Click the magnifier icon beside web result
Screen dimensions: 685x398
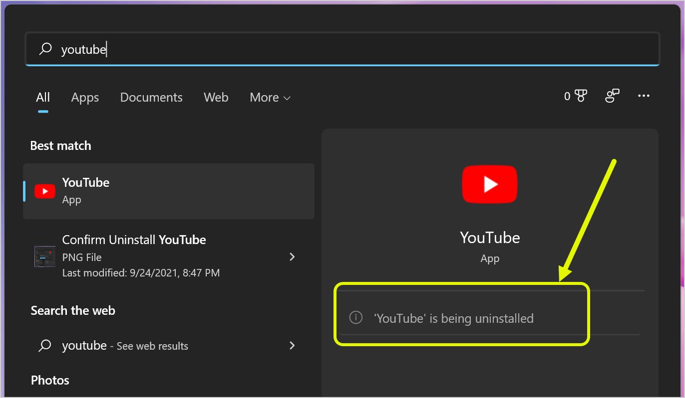point(45,346)
